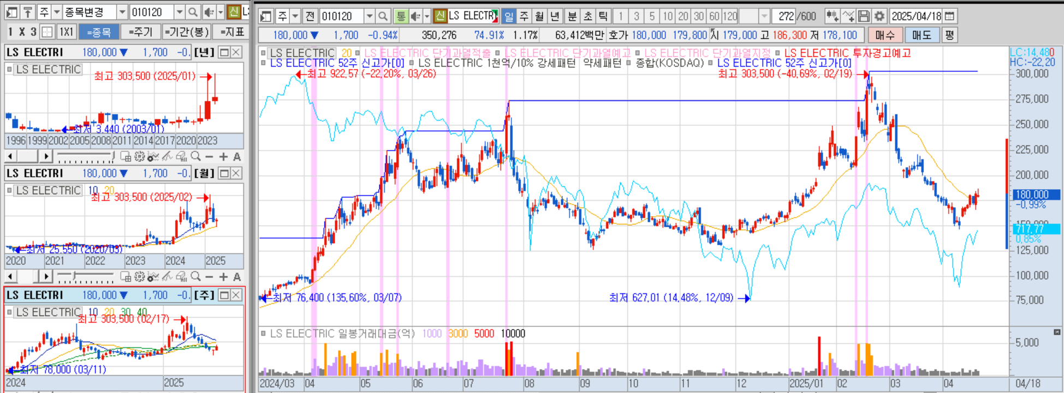Select the =기간(봉) tab
Image resolution: width=1064 pixels, height=393 pixels.
pos(187,32)
